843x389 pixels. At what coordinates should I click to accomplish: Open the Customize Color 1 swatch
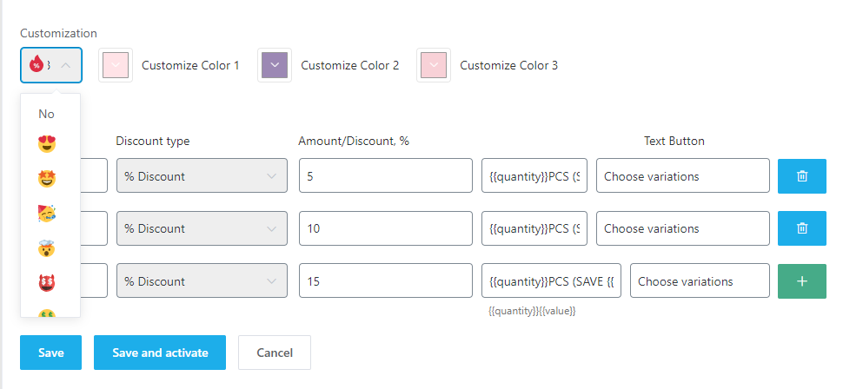[x=116, y=65]
